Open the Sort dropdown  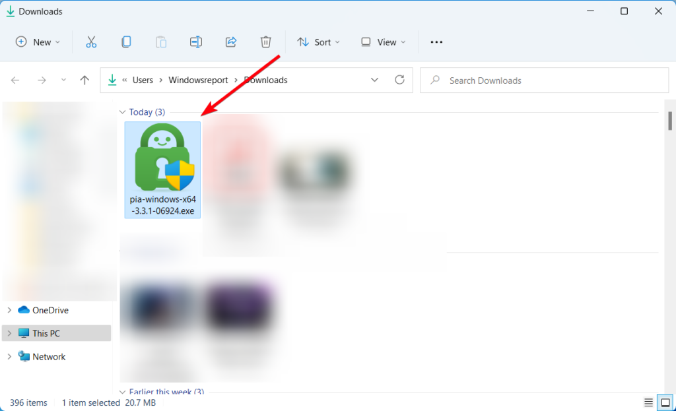[x=319, y=42]
